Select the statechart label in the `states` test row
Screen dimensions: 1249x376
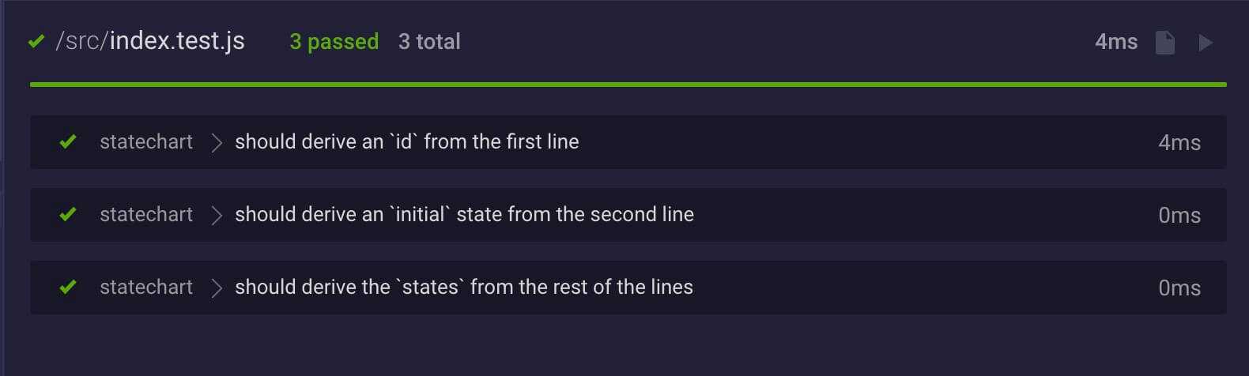point(146,288)
